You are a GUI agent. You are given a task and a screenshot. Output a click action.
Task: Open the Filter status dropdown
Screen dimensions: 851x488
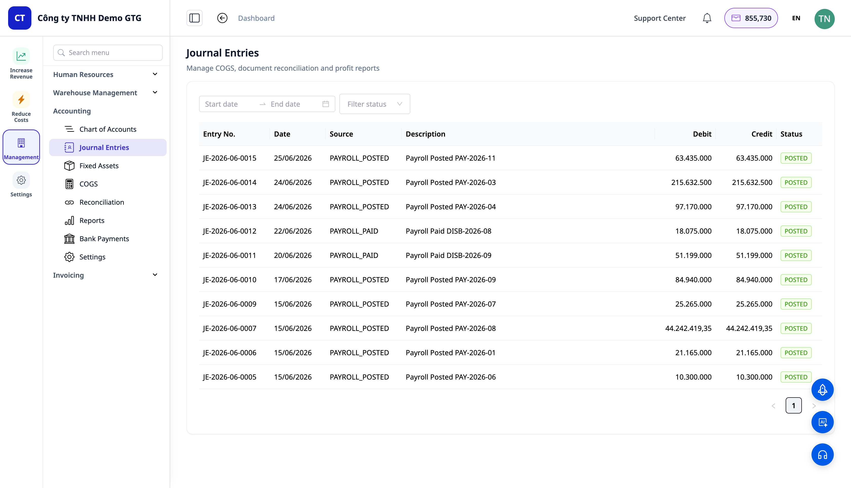coord(375,104)
